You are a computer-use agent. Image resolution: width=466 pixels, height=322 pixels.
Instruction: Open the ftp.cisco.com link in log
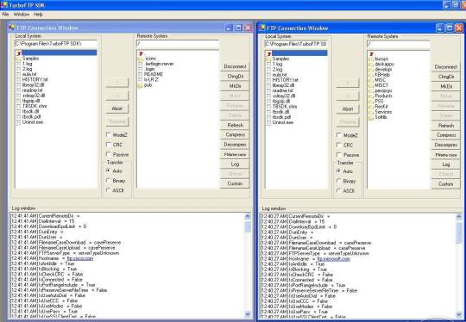[80, 258]
